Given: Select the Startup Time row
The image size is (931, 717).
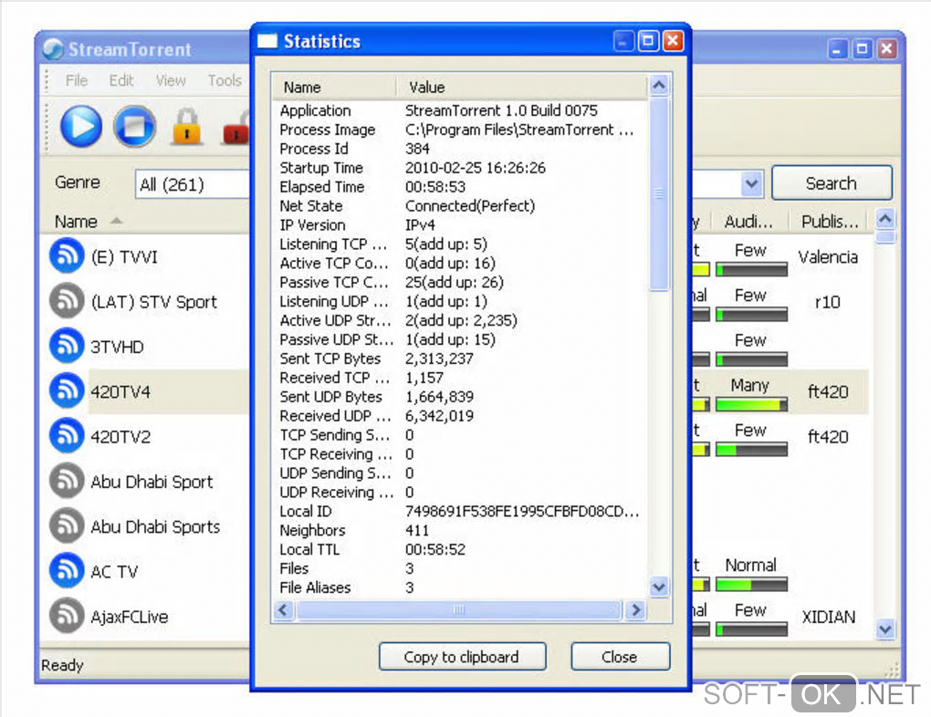Looking at the screenshot, I should point(460,168).
